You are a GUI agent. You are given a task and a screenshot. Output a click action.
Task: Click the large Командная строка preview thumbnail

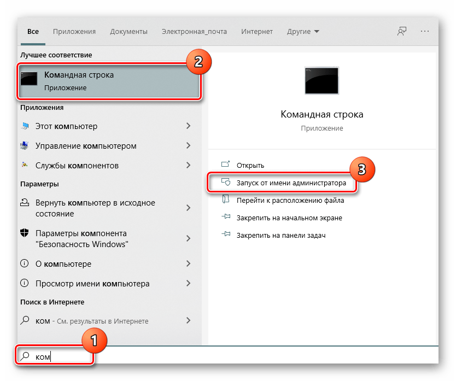321,81
